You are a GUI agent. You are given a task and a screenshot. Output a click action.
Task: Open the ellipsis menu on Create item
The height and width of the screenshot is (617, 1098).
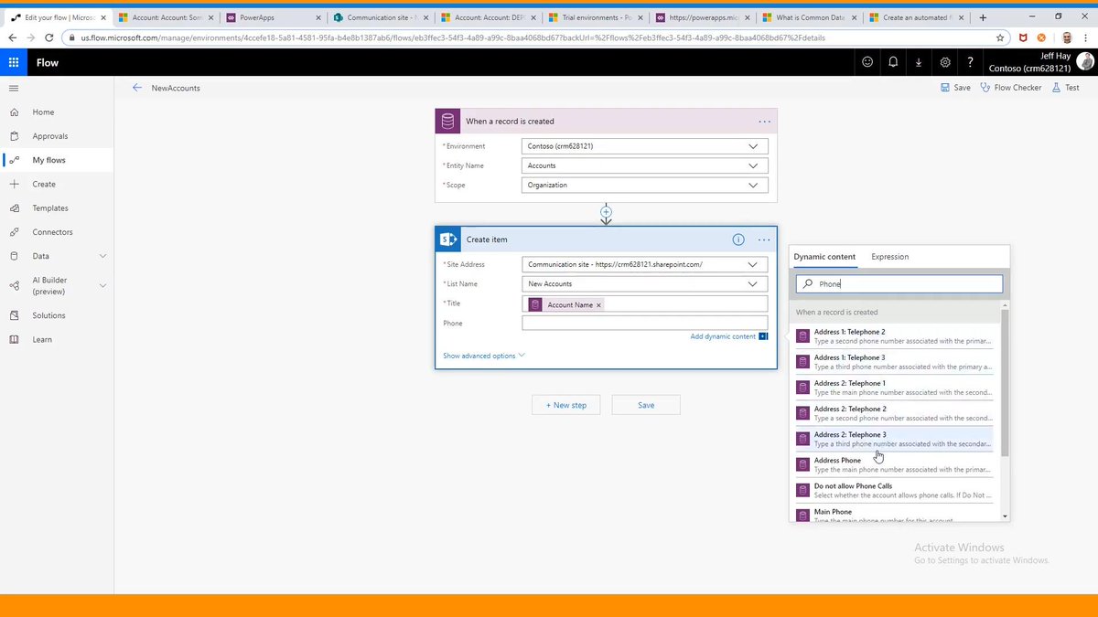tap(764, 239)
